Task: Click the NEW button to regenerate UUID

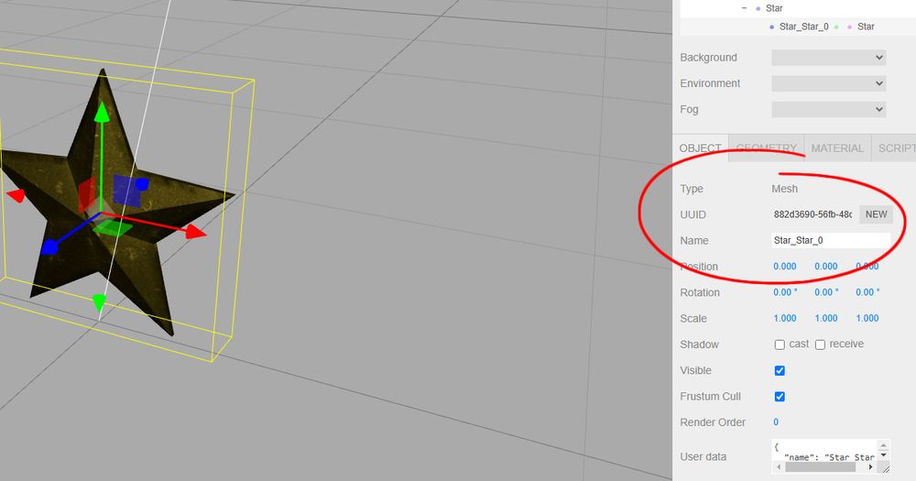Action: coord(876,214)
